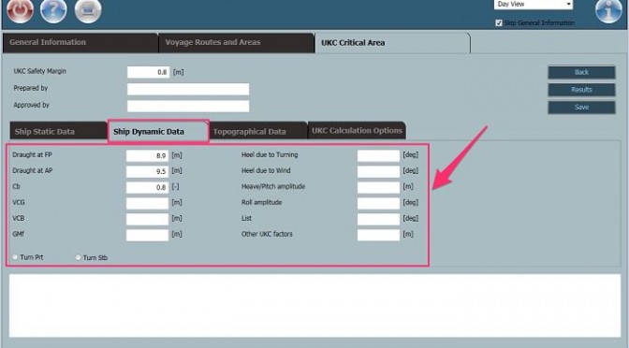Select the Turn Prt radio button
The image size is (629, 348).
point(15,257)
